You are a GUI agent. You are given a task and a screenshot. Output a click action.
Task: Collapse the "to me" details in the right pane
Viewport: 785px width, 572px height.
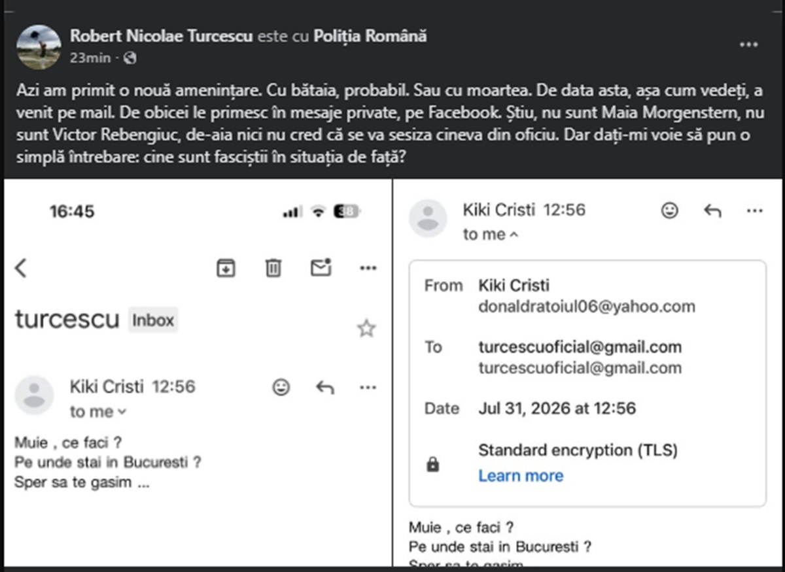click(491, 234)
